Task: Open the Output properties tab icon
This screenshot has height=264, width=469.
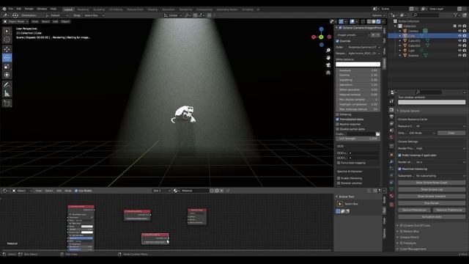Action: click(391, 117)
